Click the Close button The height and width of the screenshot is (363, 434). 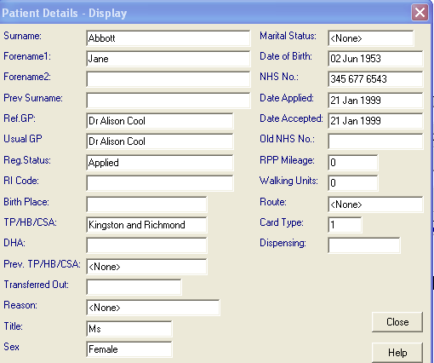coord(397,322)
